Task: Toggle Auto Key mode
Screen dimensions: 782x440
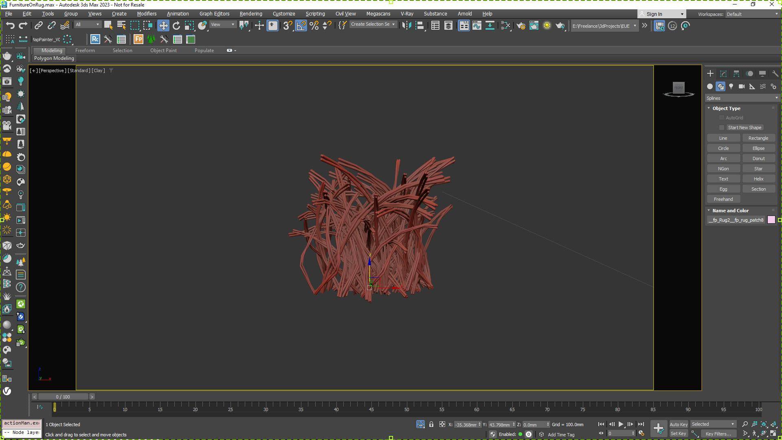Action: click(678, 425)
